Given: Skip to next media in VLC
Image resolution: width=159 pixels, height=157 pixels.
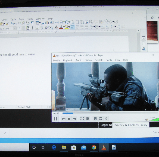Looking at the screenshot, I should click(74, 119).
